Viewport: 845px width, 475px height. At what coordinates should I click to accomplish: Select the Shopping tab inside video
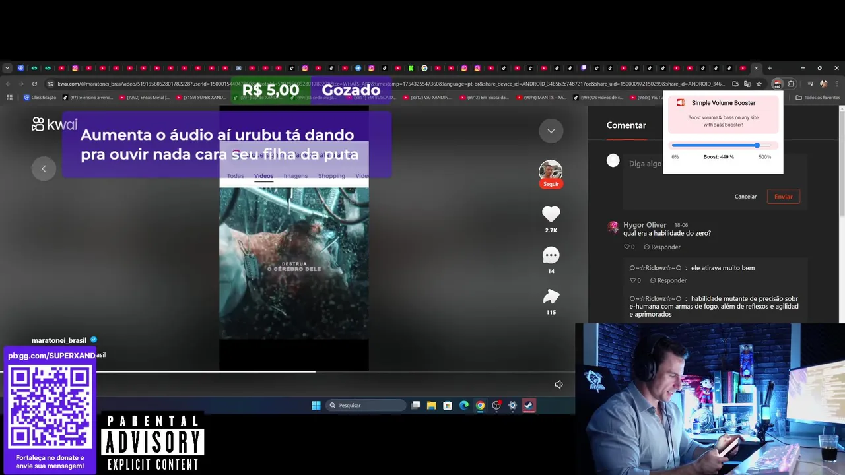pyautogui.click(x=331, y=176)
